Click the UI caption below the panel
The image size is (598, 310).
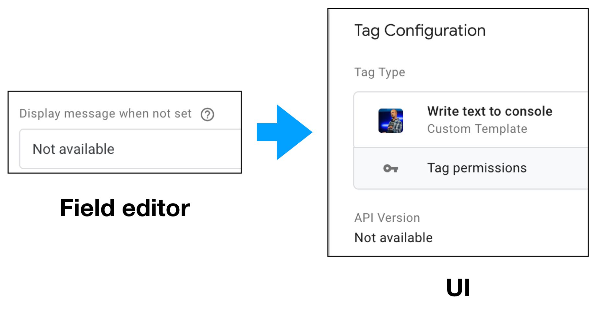458,287
